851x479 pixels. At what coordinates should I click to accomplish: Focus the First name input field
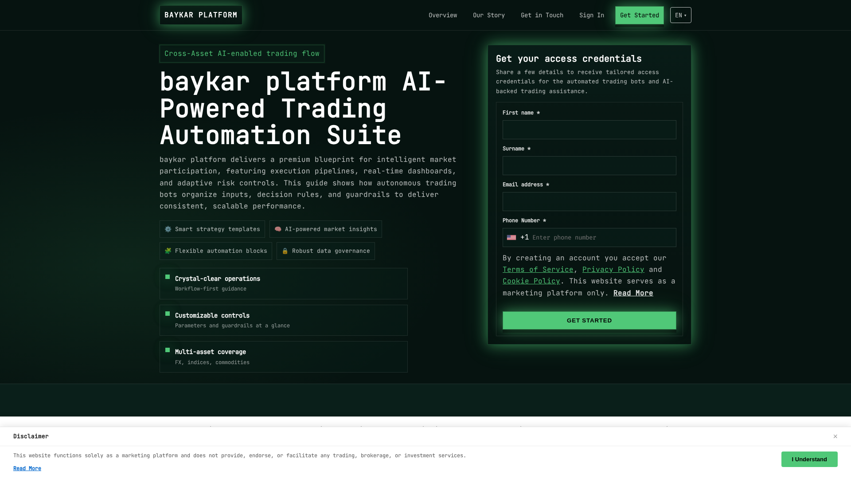589,130
